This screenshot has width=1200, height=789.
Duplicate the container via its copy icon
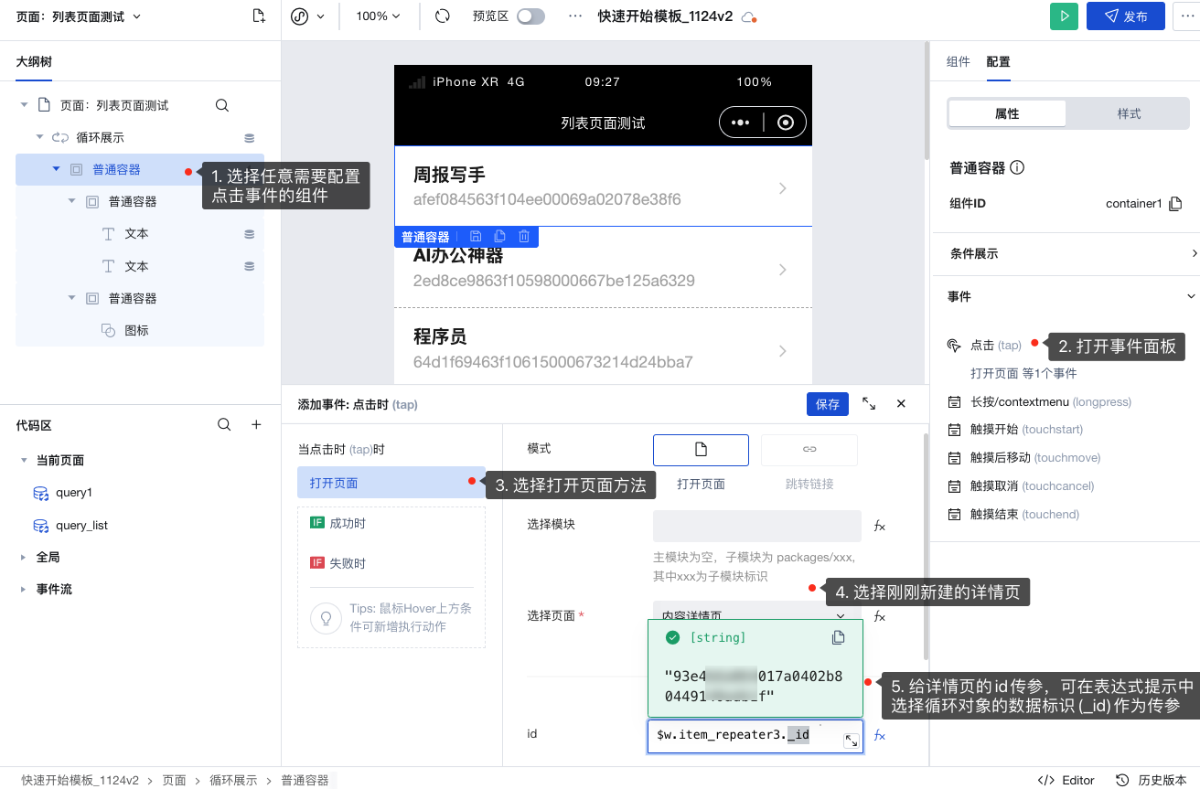[499, 236]
